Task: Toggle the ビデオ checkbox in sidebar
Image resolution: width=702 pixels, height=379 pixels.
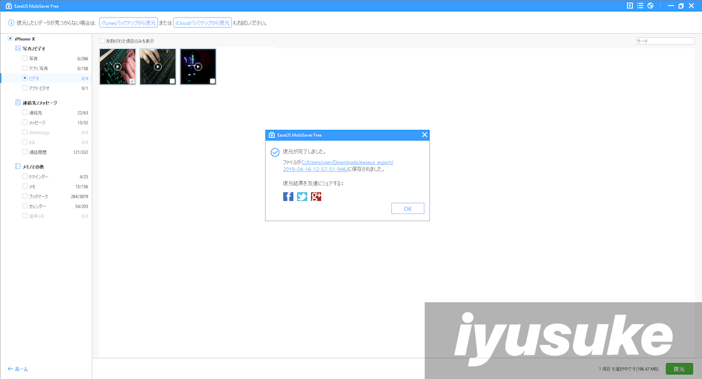Action: [x=25, y=78]
